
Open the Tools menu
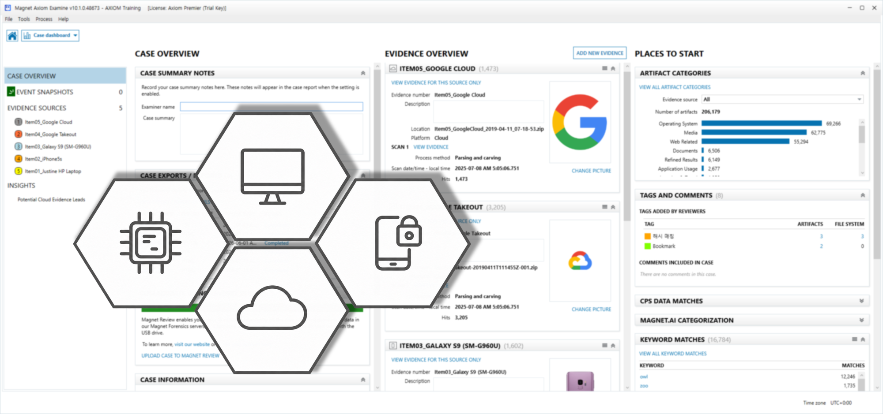pos(24,19)
